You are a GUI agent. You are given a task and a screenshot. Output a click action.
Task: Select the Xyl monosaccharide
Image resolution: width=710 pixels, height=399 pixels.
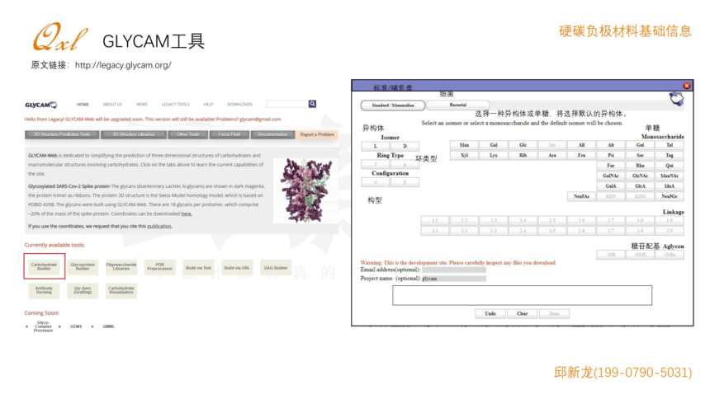coord(464,155)
